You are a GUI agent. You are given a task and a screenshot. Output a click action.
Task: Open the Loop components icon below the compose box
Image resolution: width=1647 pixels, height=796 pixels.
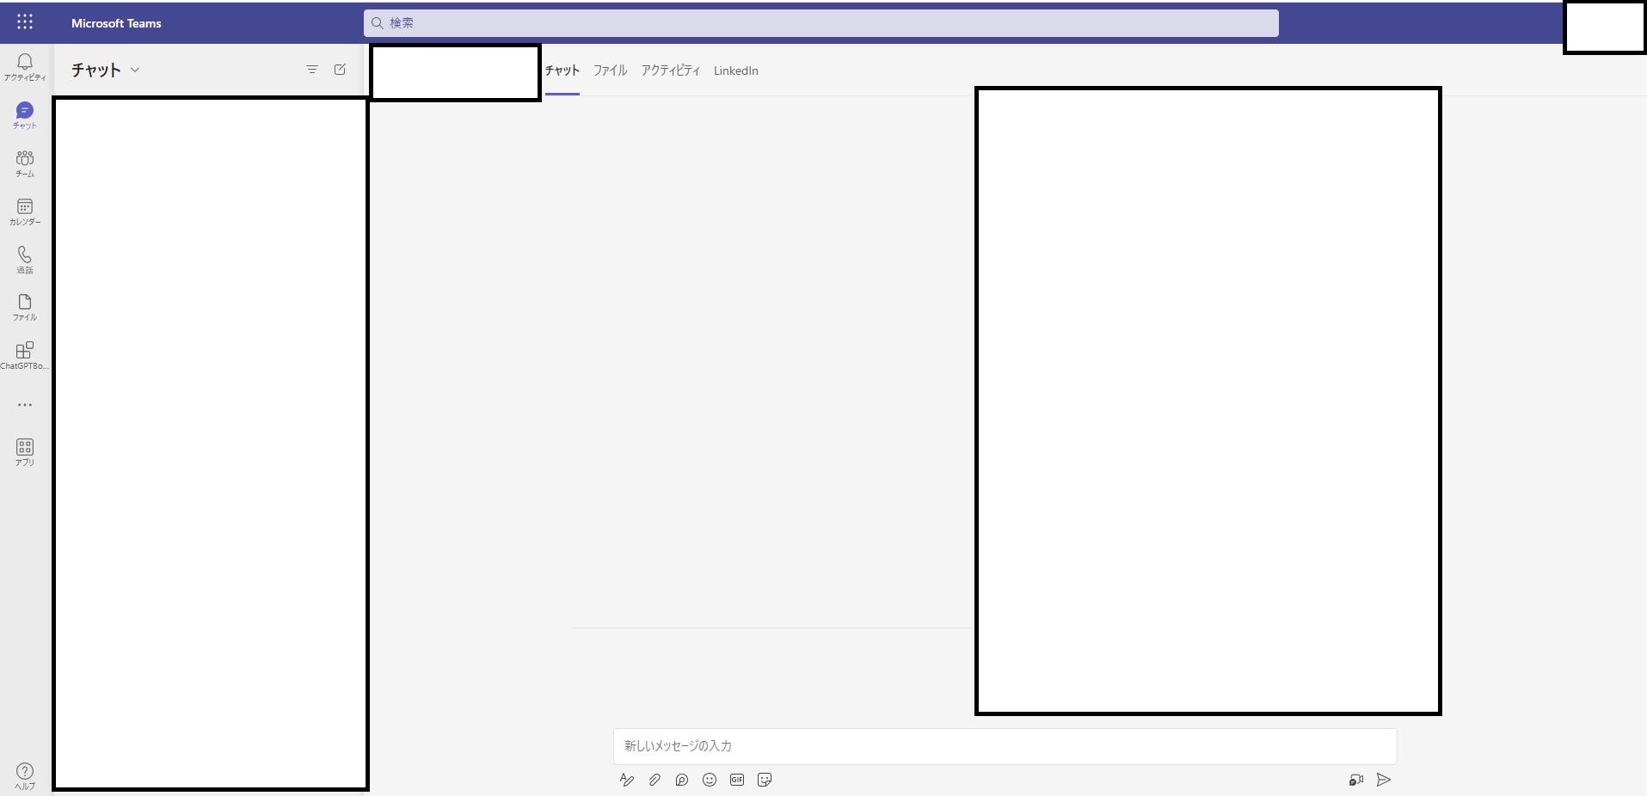coord(682,780)
